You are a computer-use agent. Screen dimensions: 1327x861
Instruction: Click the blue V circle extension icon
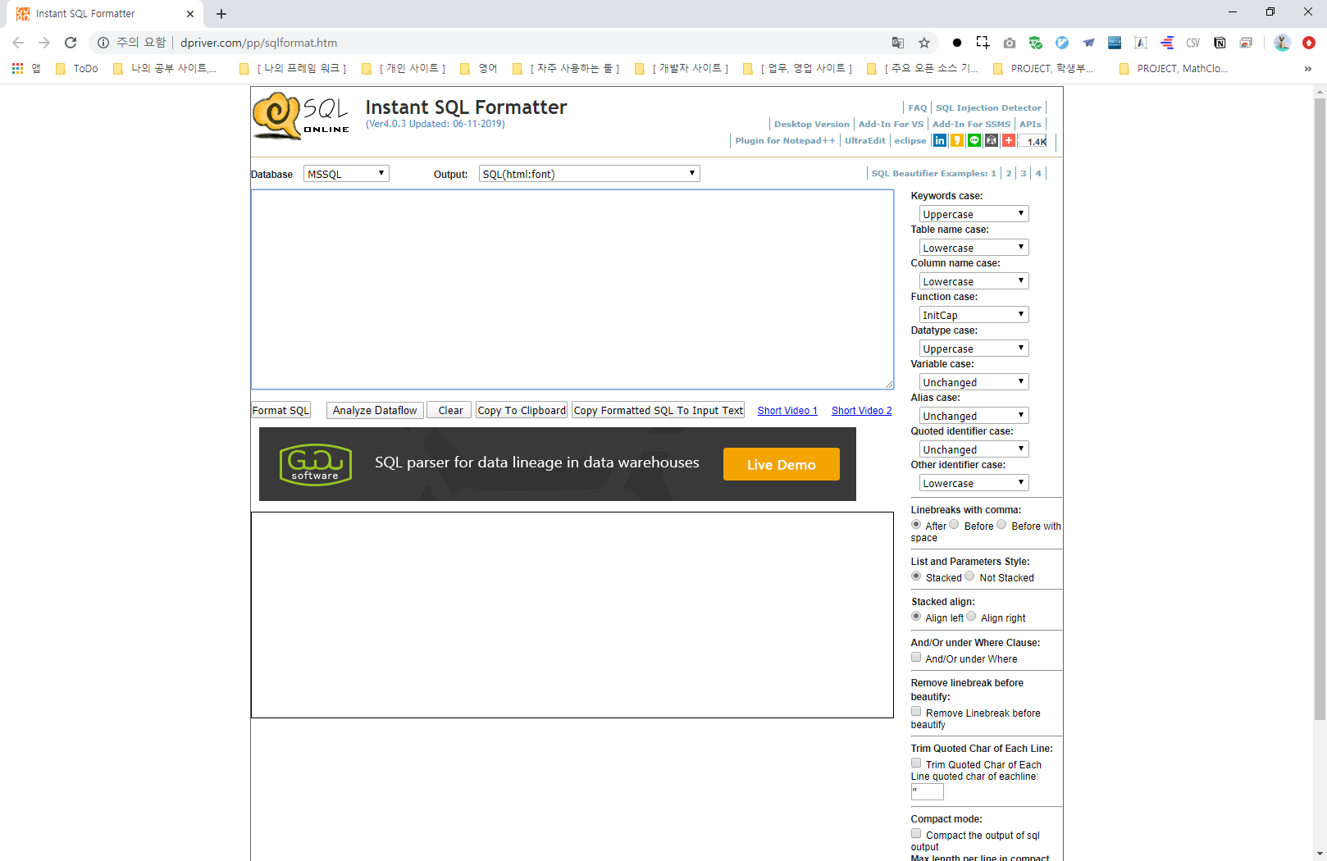click(1062, 43)
